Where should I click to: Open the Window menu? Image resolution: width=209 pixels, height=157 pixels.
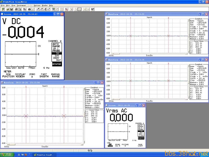pos(45,5)
